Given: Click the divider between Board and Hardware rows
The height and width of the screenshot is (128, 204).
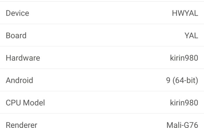Looking at the screenshot, I should (x=102, y=46).
